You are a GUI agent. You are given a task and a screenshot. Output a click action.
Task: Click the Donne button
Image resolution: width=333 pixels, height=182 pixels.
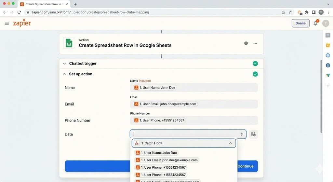click(300, 23)
